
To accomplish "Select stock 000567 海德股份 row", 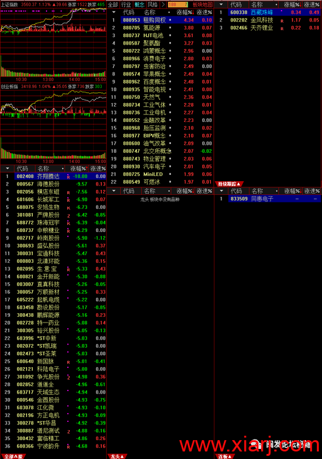I will click(x=53, y=184).
